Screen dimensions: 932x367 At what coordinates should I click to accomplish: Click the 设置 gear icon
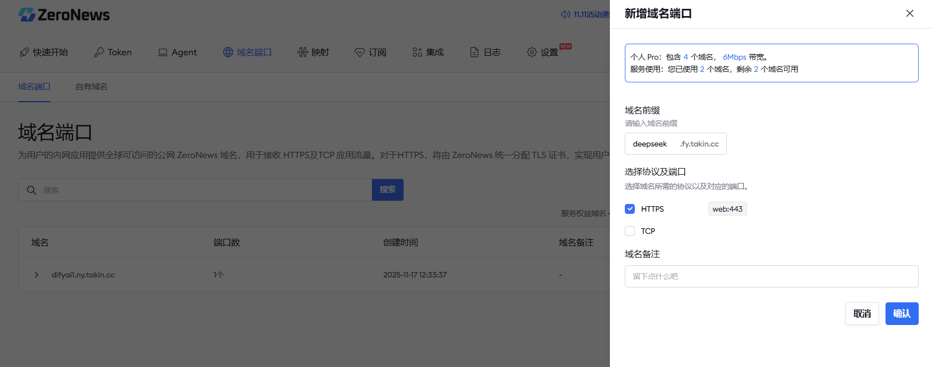click(x=532, y=52)
